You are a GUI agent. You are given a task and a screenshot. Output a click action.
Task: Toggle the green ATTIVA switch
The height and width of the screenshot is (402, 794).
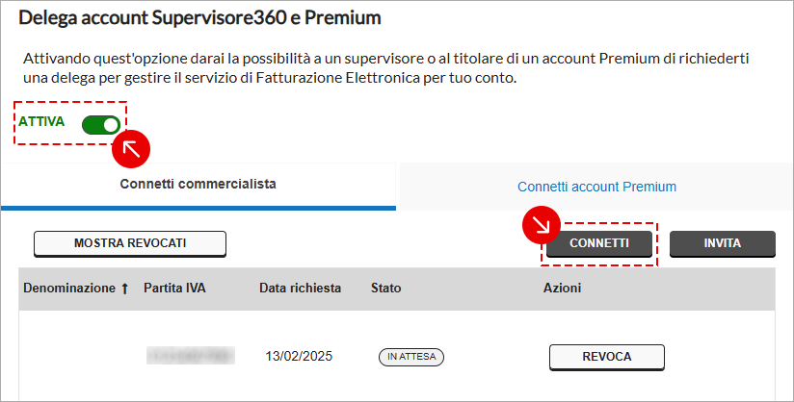point(101,125)
